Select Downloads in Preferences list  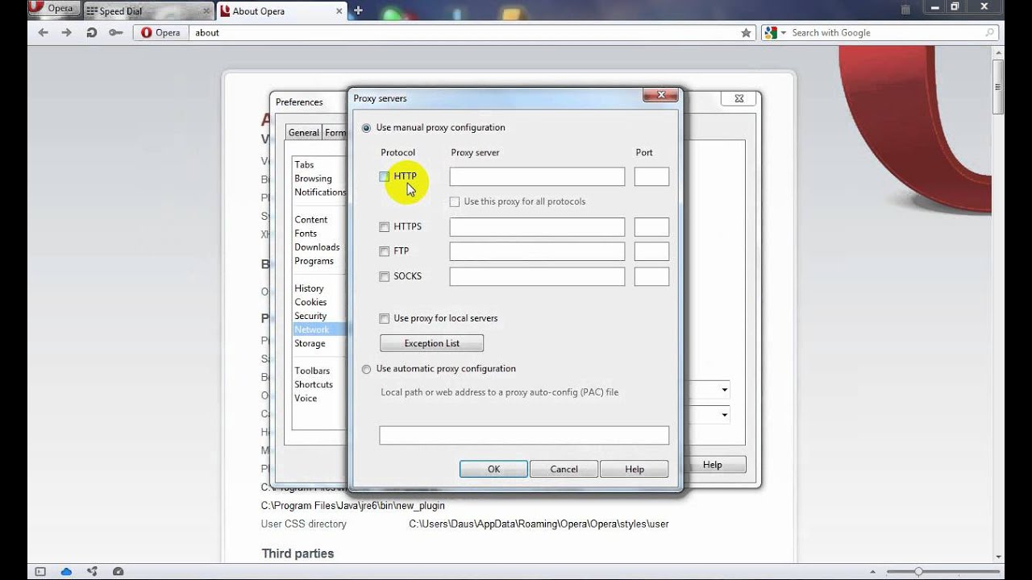pyautogui.click(x=317, y=247)
